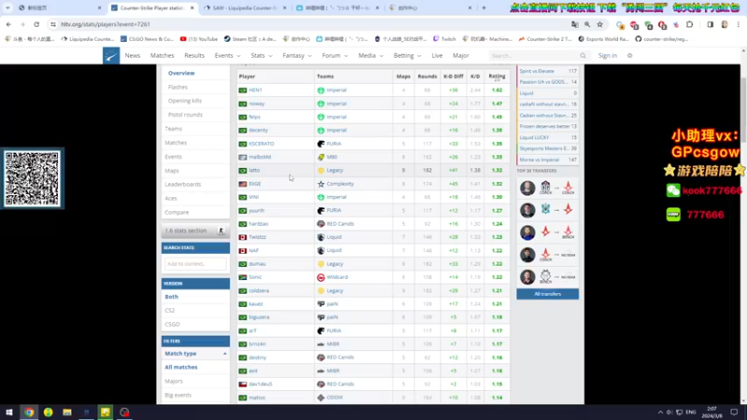Open the Results menu item
Image resolution: width=747 pixels, height=420 pixels.
(194, 56)
